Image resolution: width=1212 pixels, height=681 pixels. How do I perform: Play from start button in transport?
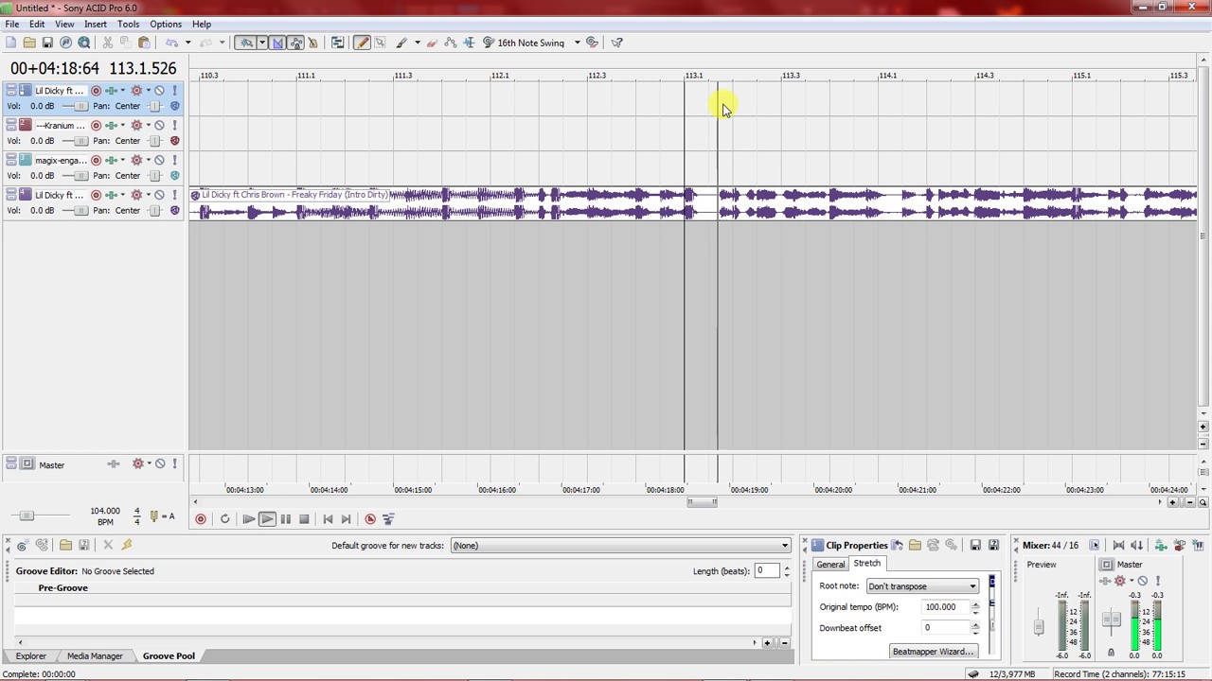point(248,519)
